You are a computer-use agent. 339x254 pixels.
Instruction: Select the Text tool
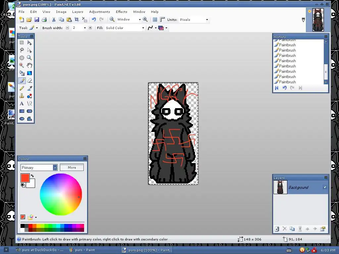point(22,104)
